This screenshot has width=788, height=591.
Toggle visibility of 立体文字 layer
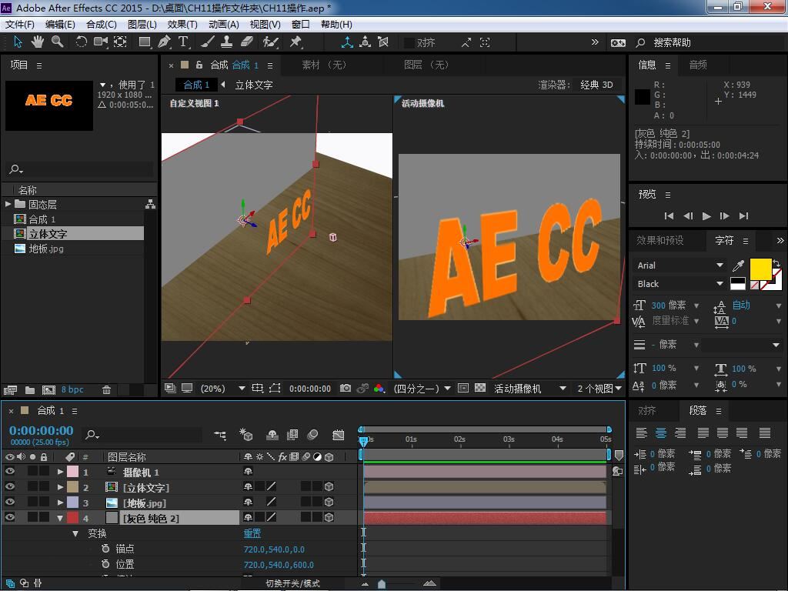click(10, 487)
